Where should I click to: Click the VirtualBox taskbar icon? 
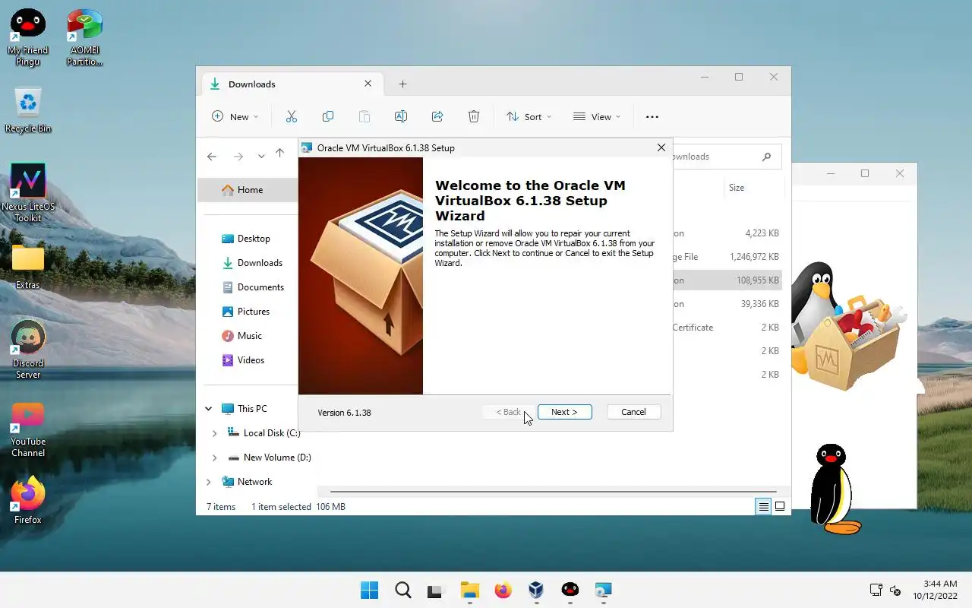[x=537, y=590]
